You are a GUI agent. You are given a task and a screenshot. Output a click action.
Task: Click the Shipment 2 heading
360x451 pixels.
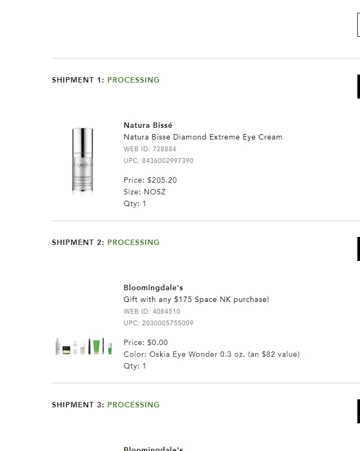tap(78, 242)
